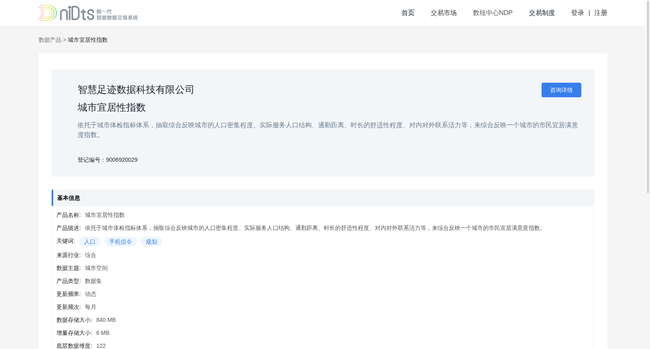Open the 数纽中心NDP menu item
650x349 pixels.
tap(493, 13)
